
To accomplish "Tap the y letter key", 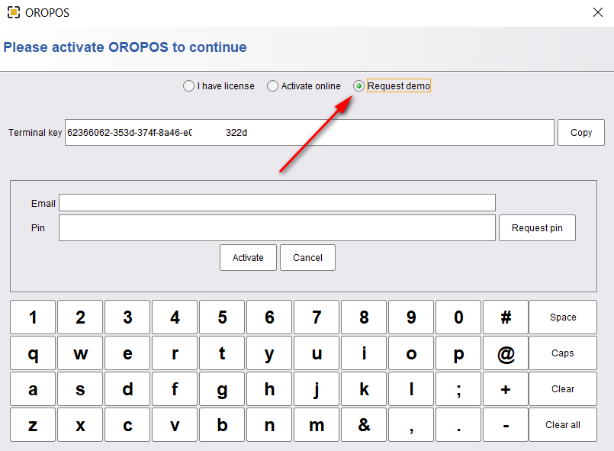I will [269, 353].
